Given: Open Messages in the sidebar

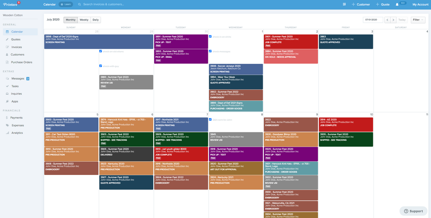Looking at the screenshot, I should tap(18, 79).
